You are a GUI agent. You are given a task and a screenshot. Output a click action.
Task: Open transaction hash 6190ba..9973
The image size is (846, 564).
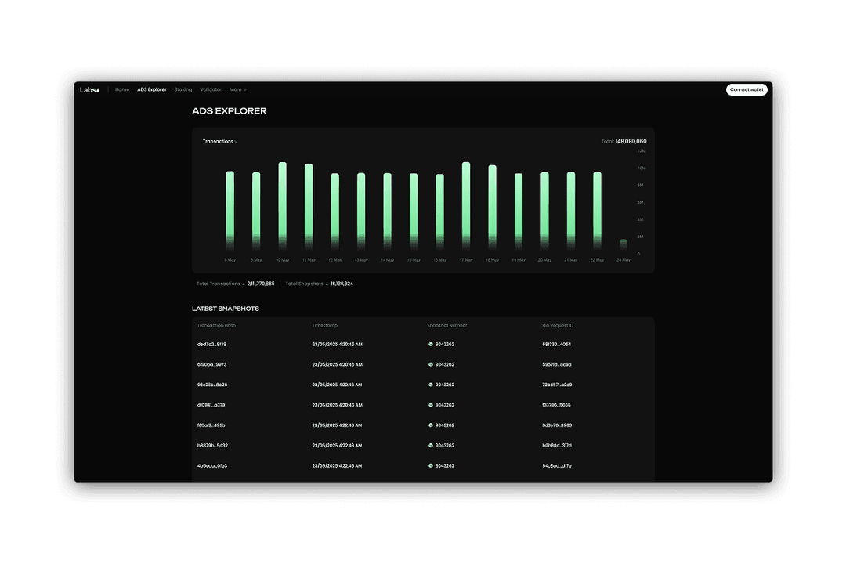click(x=212, y=365)
